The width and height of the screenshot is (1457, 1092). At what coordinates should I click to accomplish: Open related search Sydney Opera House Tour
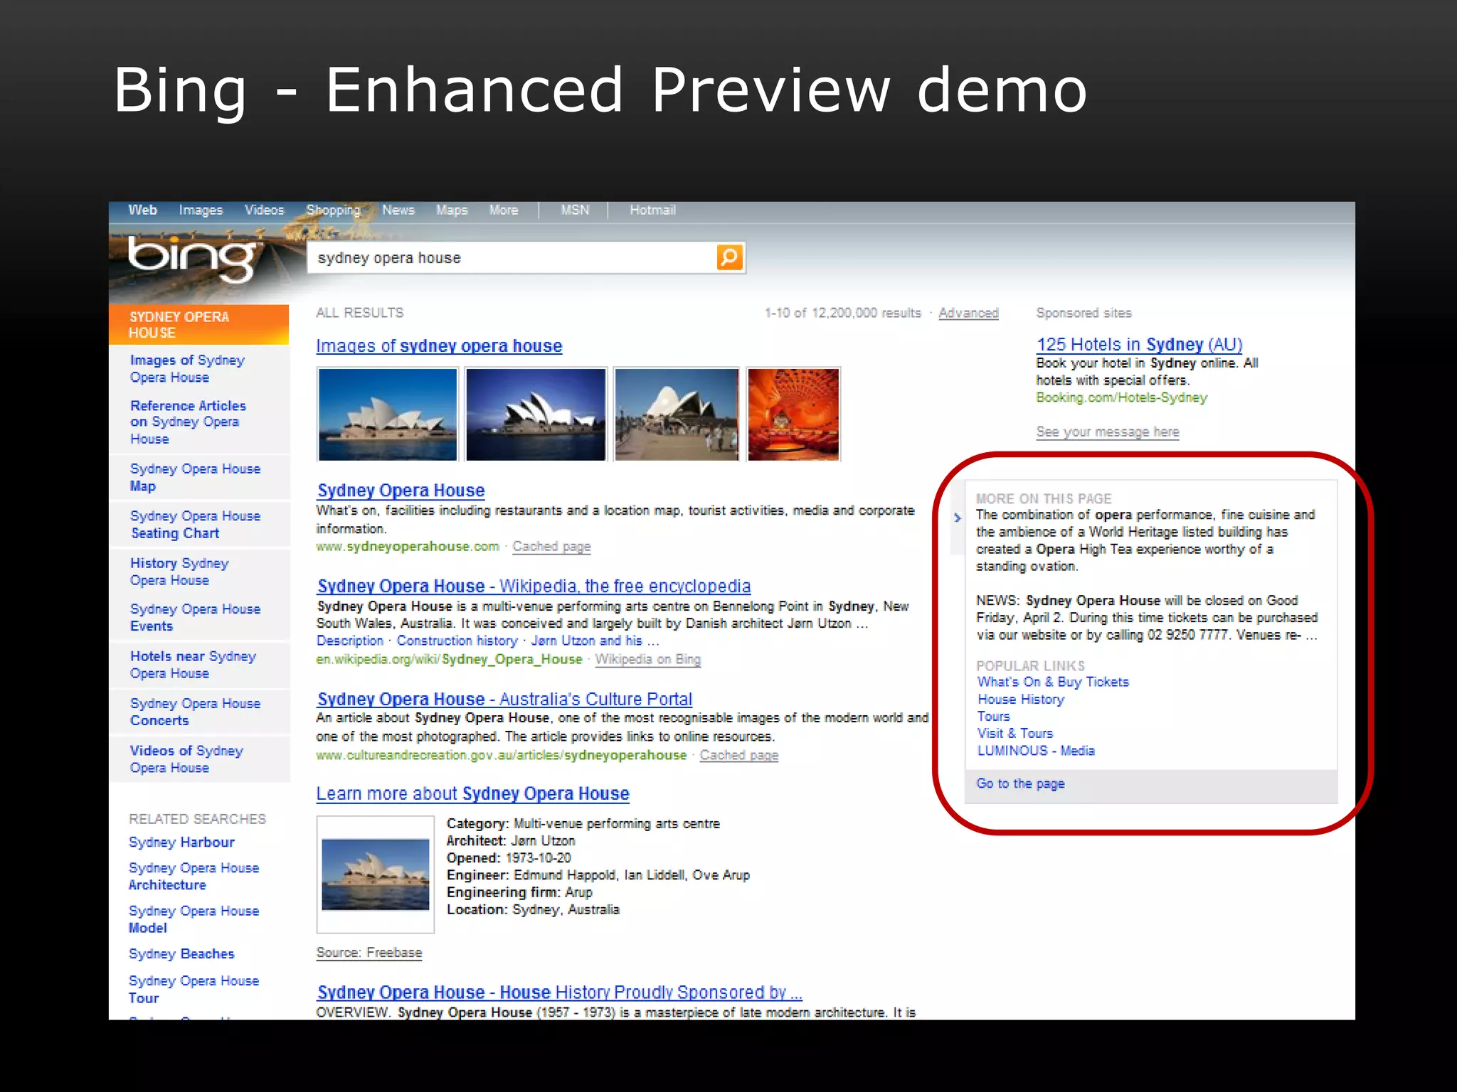pyautogui.click(x=194, y=990)
